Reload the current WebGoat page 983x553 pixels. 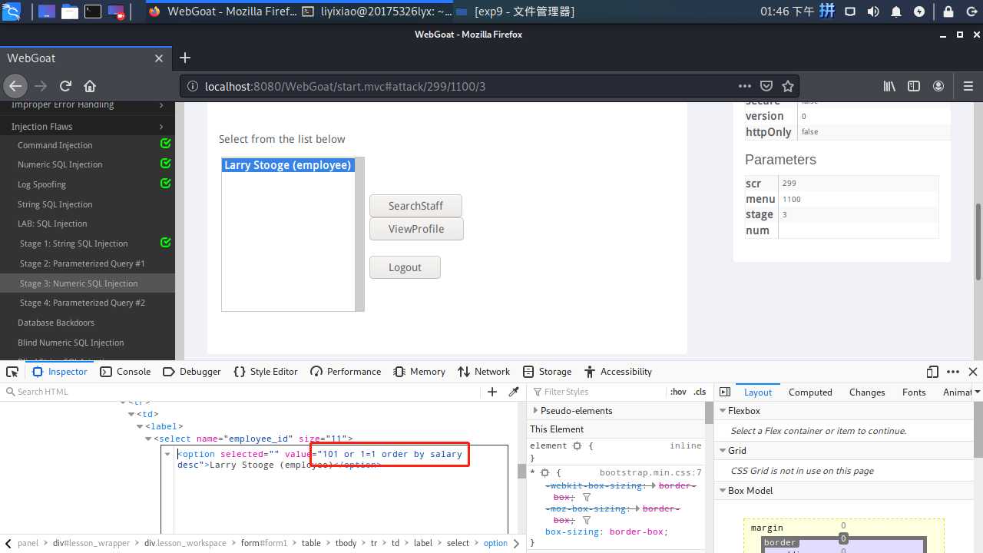click(x=65, y=86)
